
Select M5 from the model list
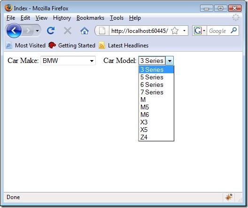156,107
